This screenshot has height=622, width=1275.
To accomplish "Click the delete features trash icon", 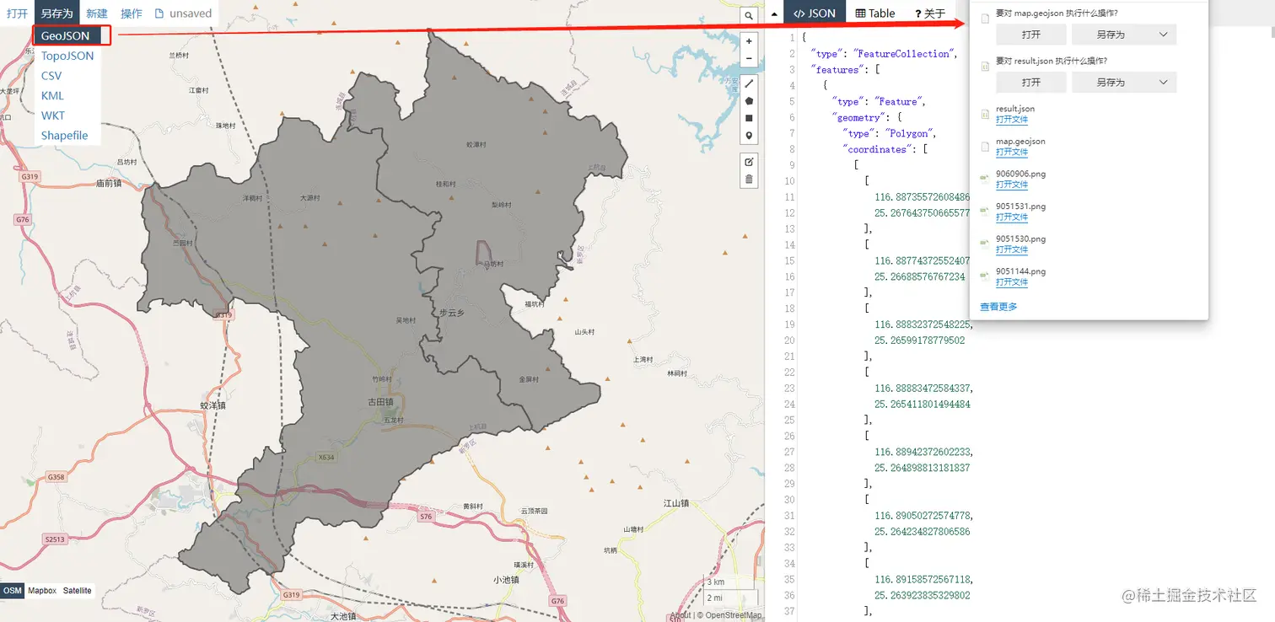I will click(x=748, y=178).
